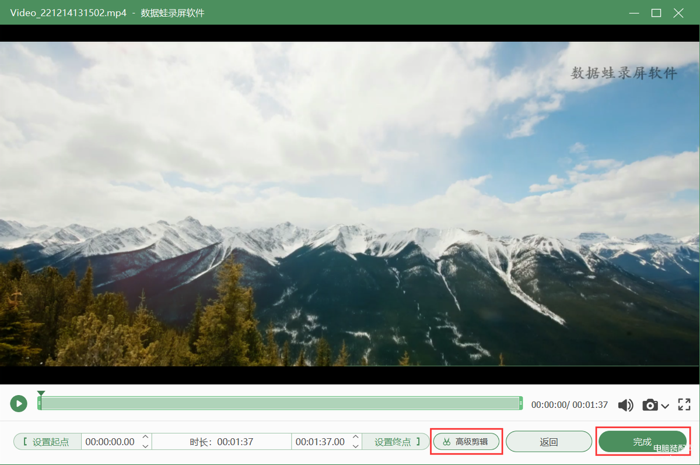Decrease start time with the down arrow
Viewport: 700px width, 465px height.
pos(145,446)
